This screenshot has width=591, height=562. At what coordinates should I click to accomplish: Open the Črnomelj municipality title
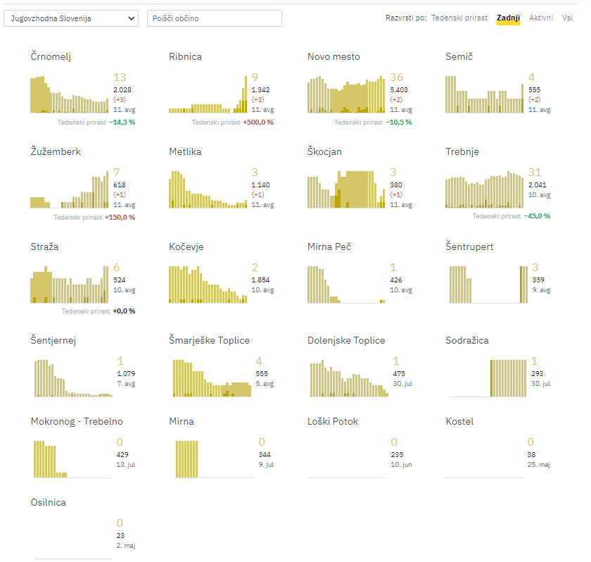[51, 56]
